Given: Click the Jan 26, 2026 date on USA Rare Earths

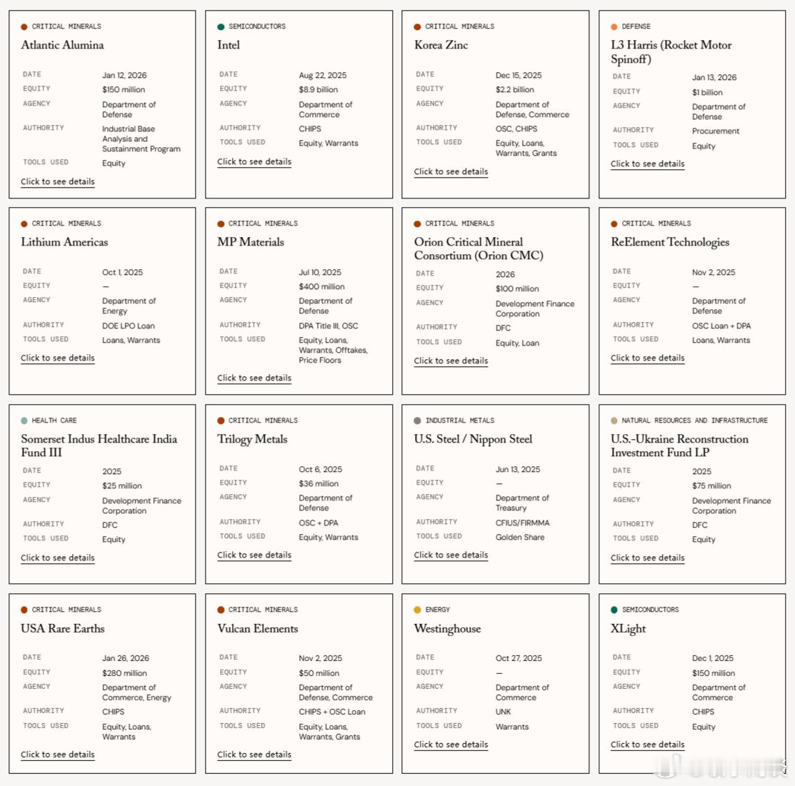Looking at the screenshot, I should click(x=125, y=658).
